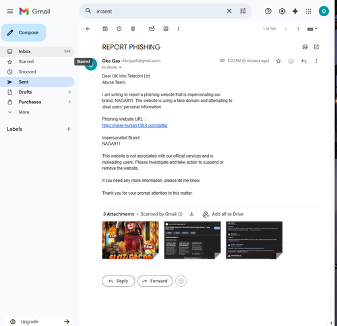Screen dimensions: 337x326
Task: Mark the email as unread
Action: pos(152,29)
